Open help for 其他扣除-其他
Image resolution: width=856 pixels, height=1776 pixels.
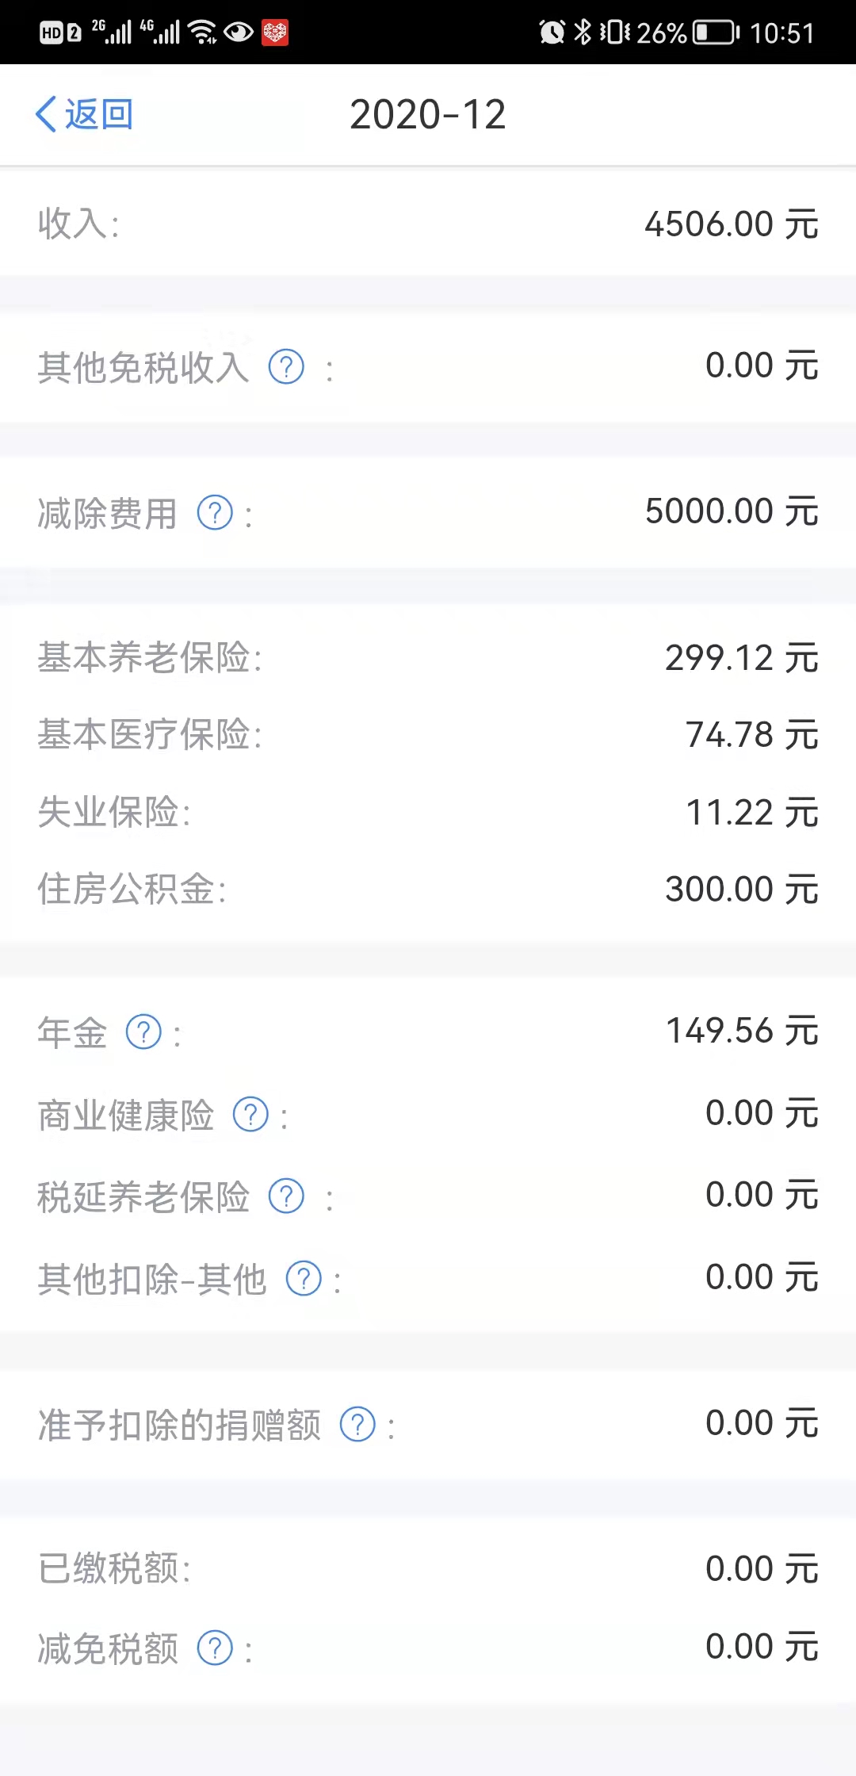[x=304, y=1279]
